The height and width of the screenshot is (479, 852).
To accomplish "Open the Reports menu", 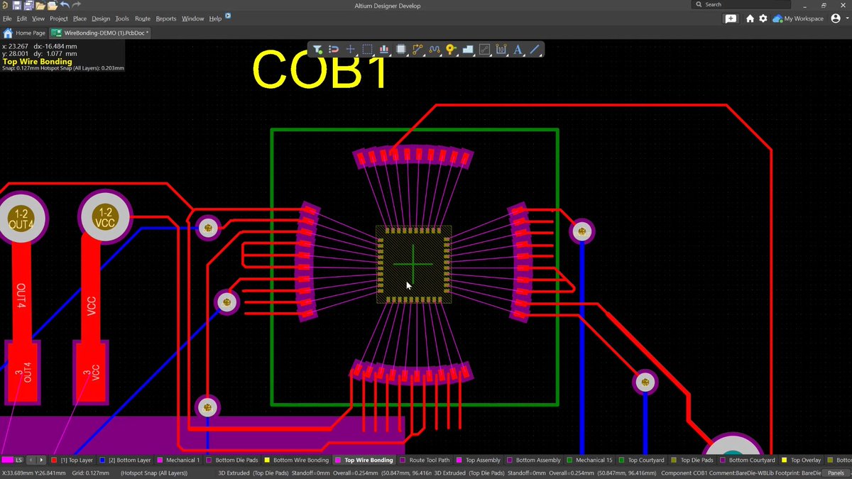I will pos(166,18).
